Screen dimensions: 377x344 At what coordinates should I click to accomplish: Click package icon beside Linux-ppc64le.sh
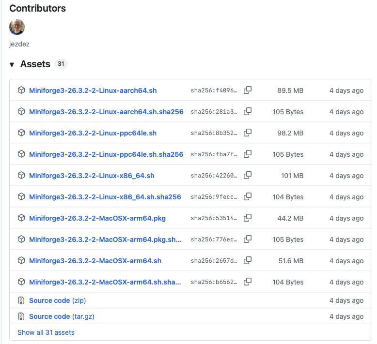click(x=21, y=133)
